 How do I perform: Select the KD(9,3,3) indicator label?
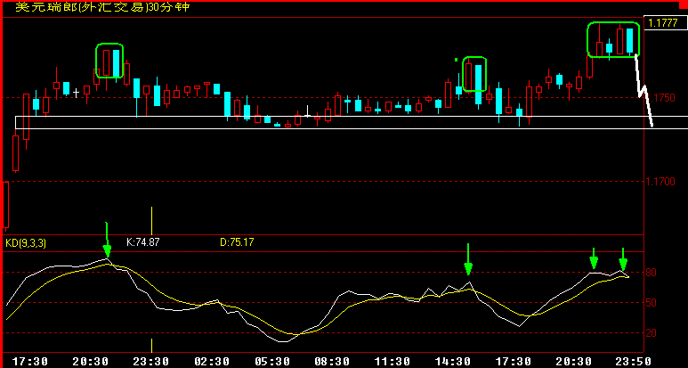point(26,242)
